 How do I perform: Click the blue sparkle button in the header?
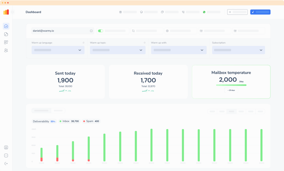[x=260, y=12]
